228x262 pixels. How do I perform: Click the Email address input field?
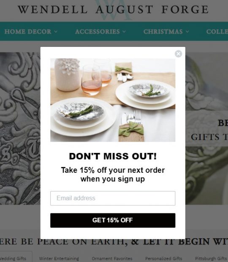(113, 198)
